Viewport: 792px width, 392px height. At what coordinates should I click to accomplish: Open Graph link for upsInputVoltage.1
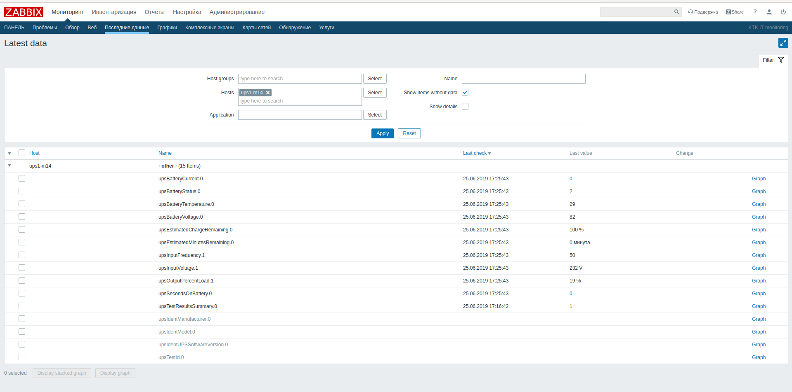pos(758,268)
